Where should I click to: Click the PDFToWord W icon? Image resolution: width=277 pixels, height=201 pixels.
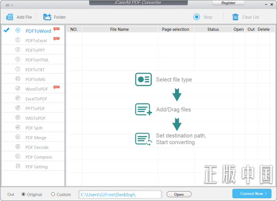[18, 30]
